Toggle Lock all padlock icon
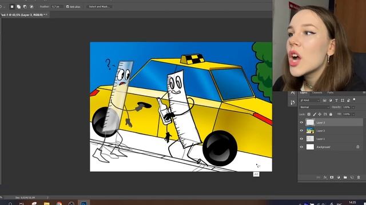Screen dimensions: 366x205 click(331, 114)
